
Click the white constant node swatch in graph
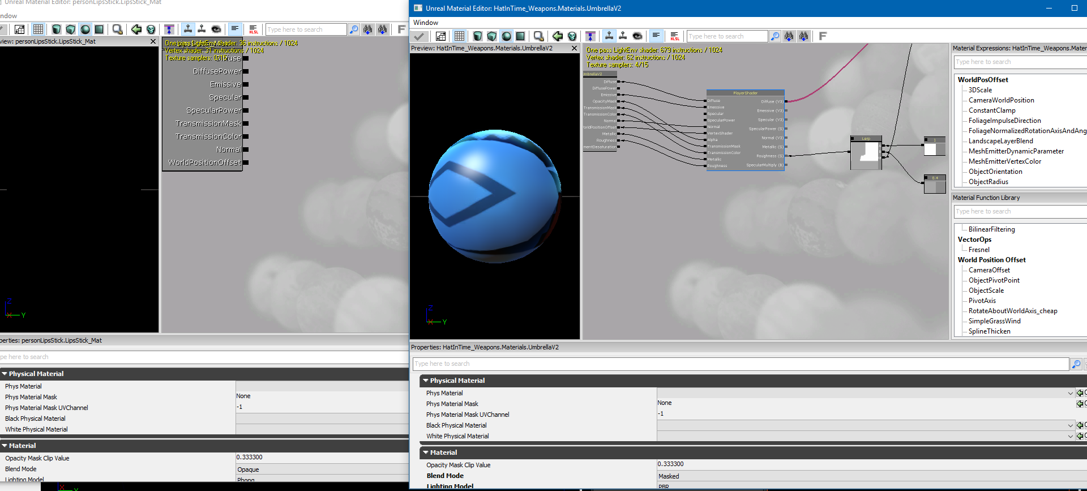[x=930, y=150]
